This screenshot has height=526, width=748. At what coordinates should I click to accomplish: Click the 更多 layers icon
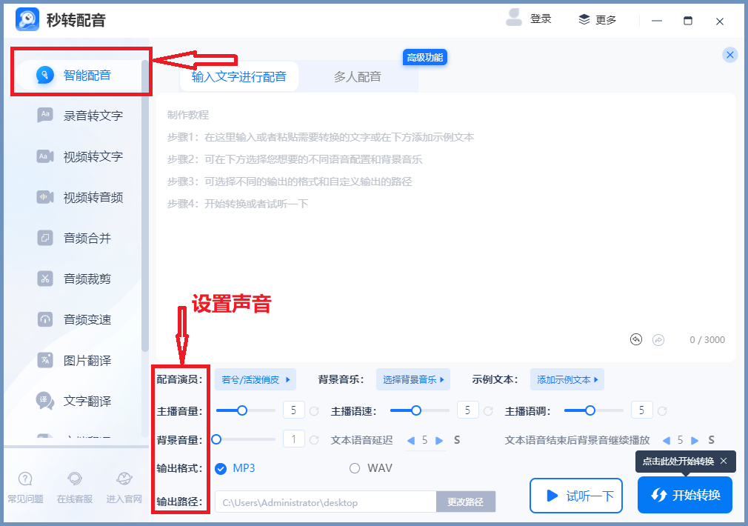click(x=584, y=19)
